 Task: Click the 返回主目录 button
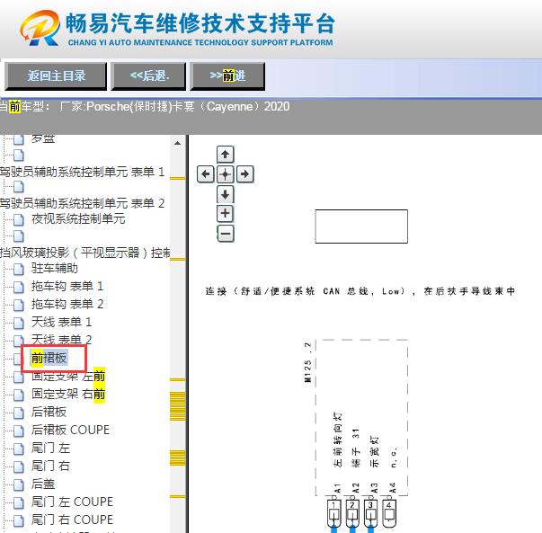pyautogui.click(x=56, y=76)
